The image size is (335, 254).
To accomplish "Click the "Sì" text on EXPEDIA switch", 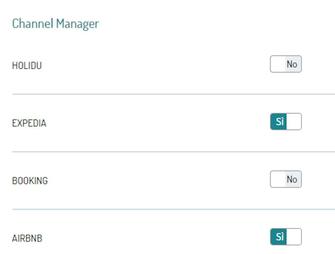I will click(279, 122).
